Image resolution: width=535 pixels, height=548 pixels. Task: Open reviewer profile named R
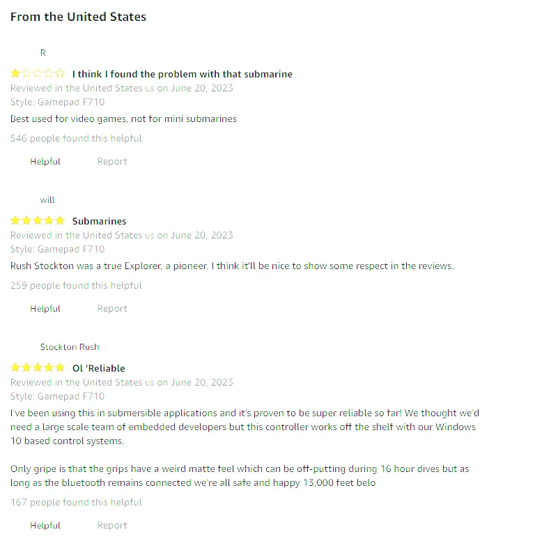point(43,53)
